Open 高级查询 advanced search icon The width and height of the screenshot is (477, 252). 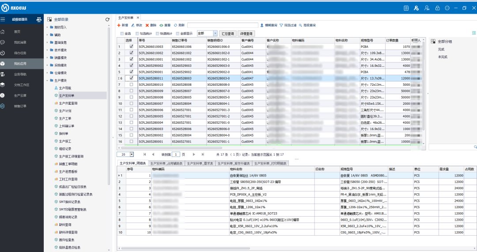[x=300, y=25]
